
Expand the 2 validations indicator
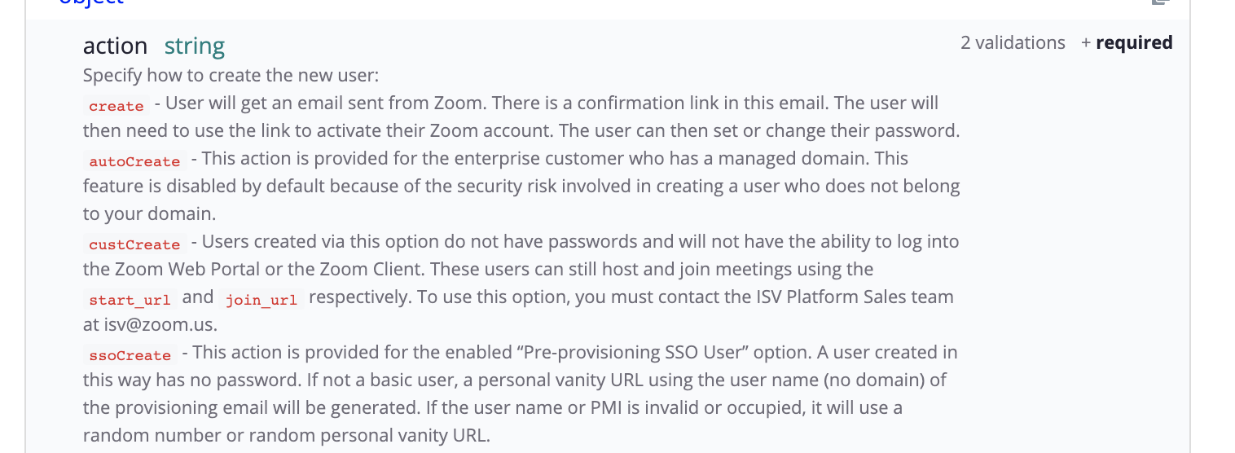pos(1013,43)
